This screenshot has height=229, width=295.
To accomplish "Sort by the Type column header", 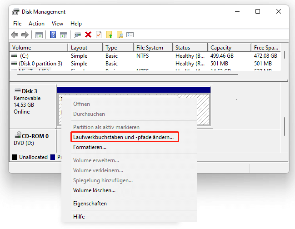I will tap(118, 48).
